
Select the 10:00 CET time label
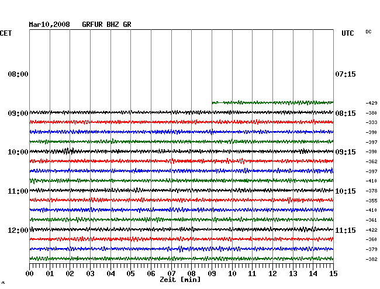point(18,152)
